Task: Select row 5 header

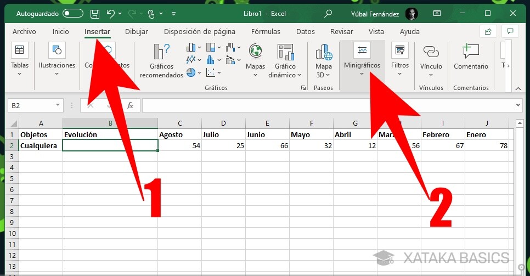Action: click(12, 178)
